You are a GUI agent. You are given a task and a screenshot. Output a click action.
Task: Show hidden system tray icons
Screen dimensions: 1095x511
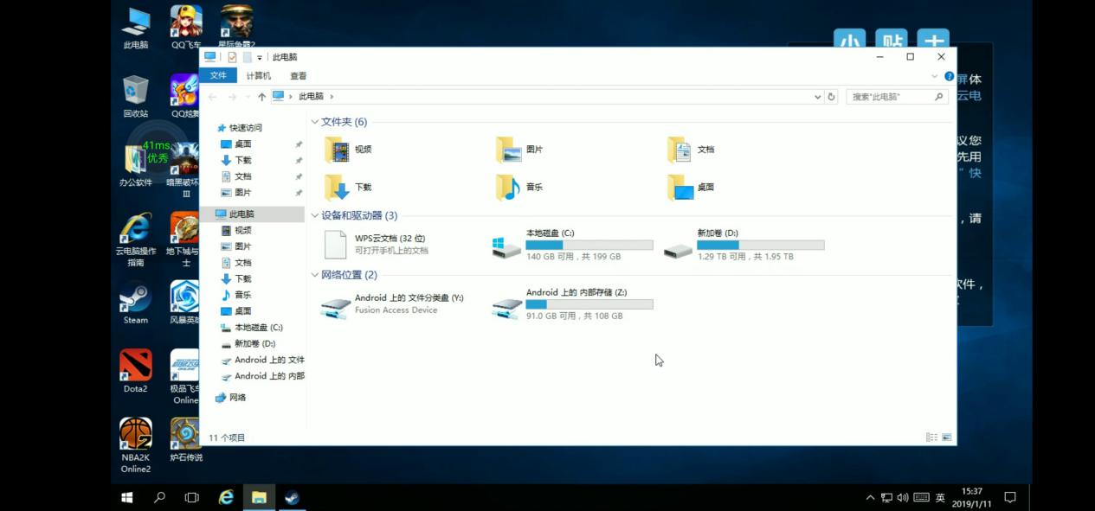pyautogui.click(x=870, y=497)
